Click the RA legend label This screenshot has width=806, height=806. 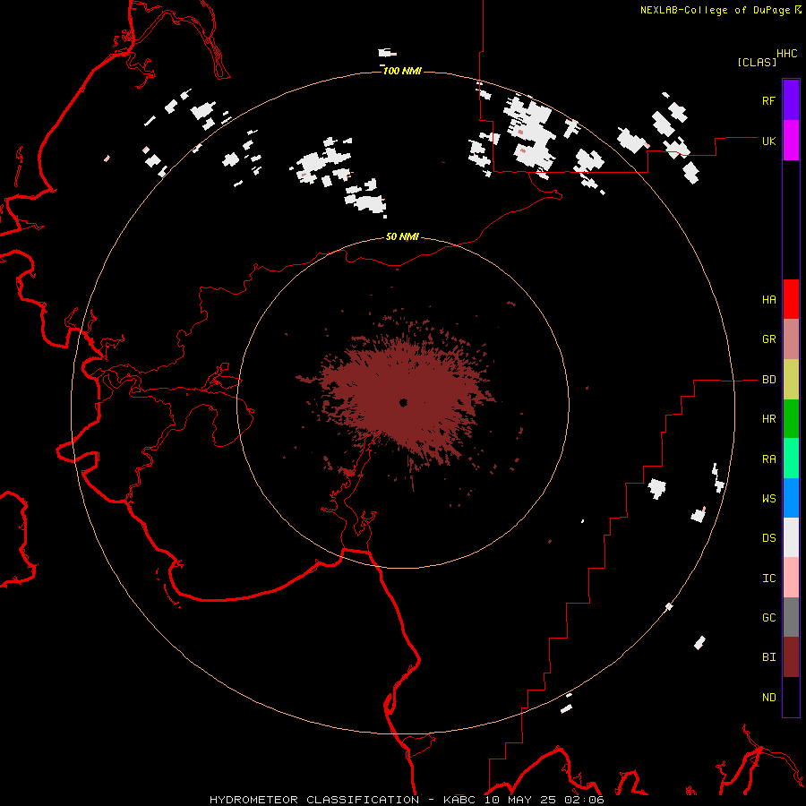coord(768,459)
